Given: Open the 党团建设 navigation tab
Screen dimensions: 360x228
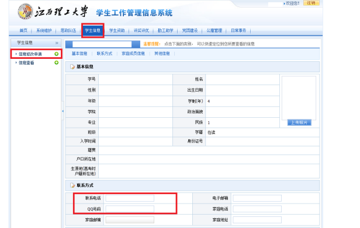Looking at the screenshot, I should [x=190, y=30].
